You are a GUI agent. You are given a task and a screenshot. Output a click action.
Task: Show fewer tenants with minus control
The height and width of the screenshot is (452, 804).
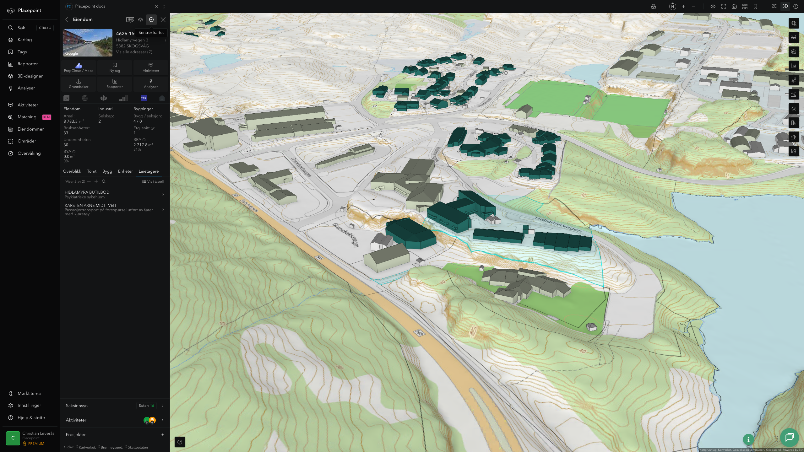point(89,181)
